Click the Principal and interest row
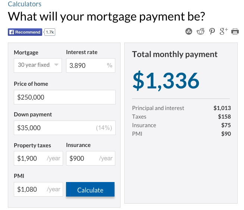The image size is (244, 210). pyautogui.click(x=158, y=108)
